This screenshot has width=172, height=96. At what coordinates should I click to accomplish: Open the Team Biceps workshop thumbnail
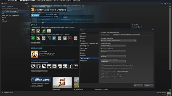[x=62, y=82]
